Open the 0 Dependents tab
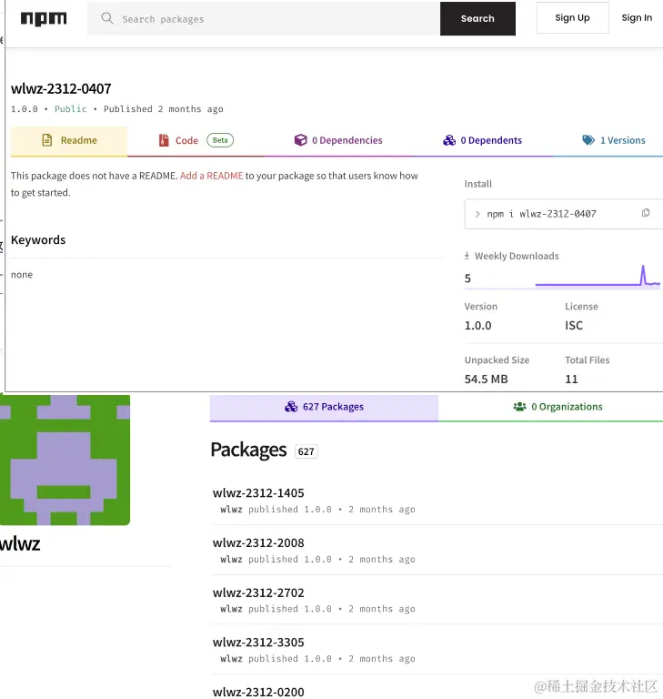Image resolution: width=663 pixels, height=699 pixels. [x=483, y=141]
